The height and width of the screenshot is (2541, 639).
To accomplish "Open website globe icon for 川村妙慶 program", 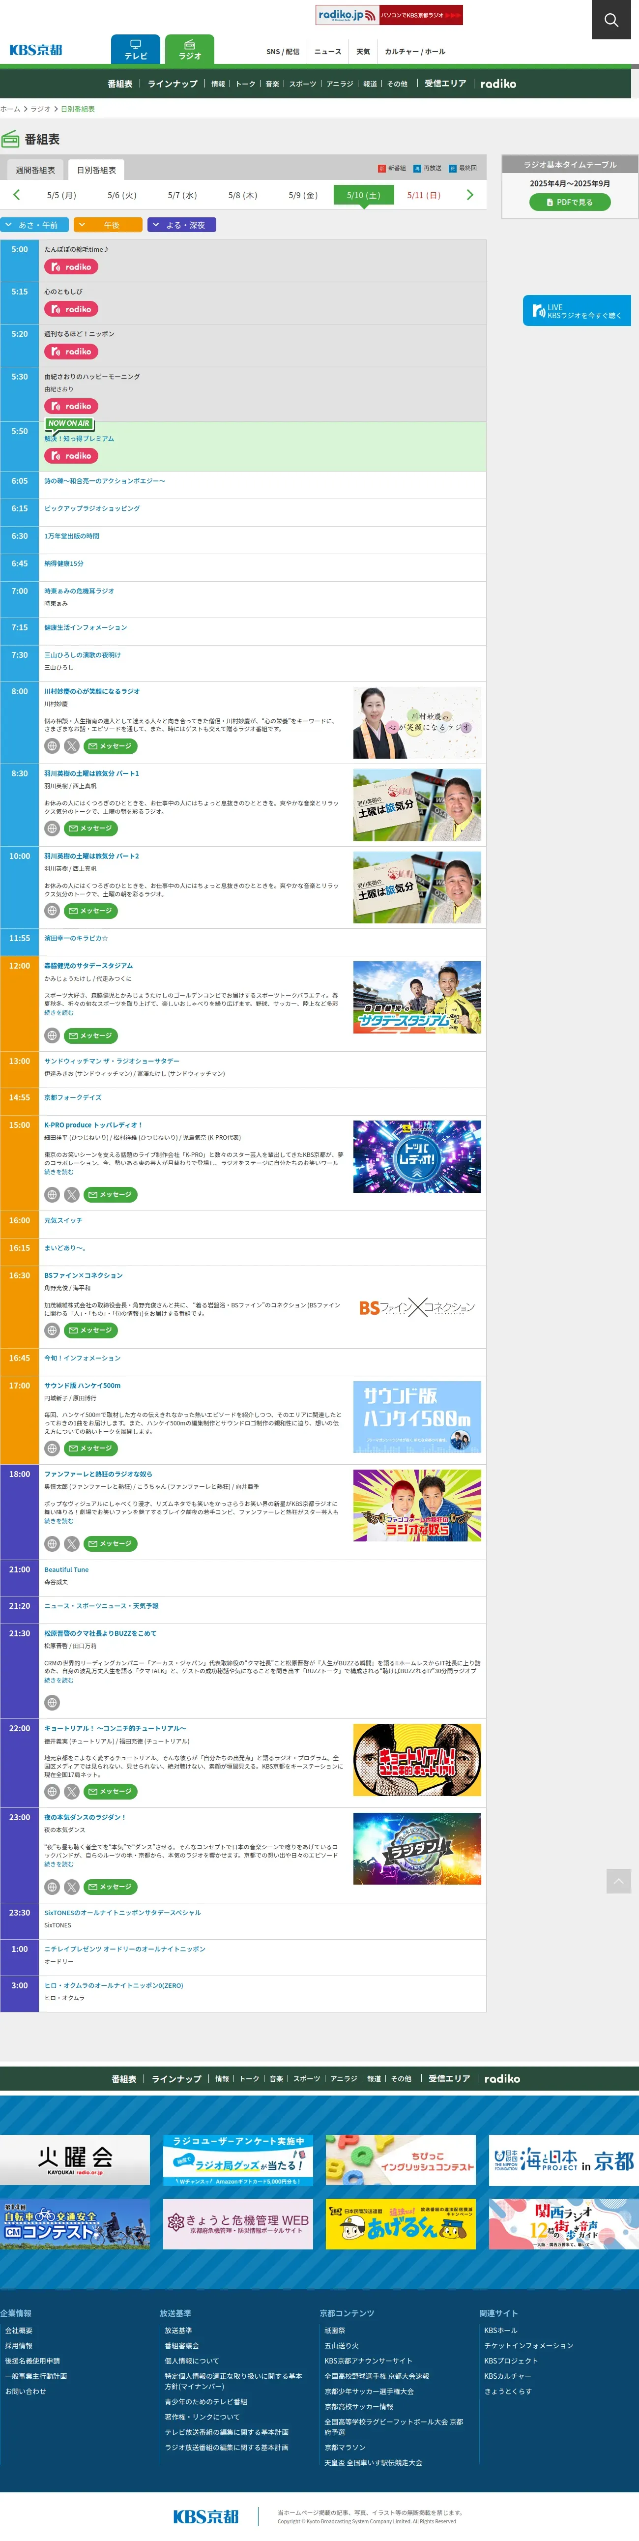I will 52,746.
